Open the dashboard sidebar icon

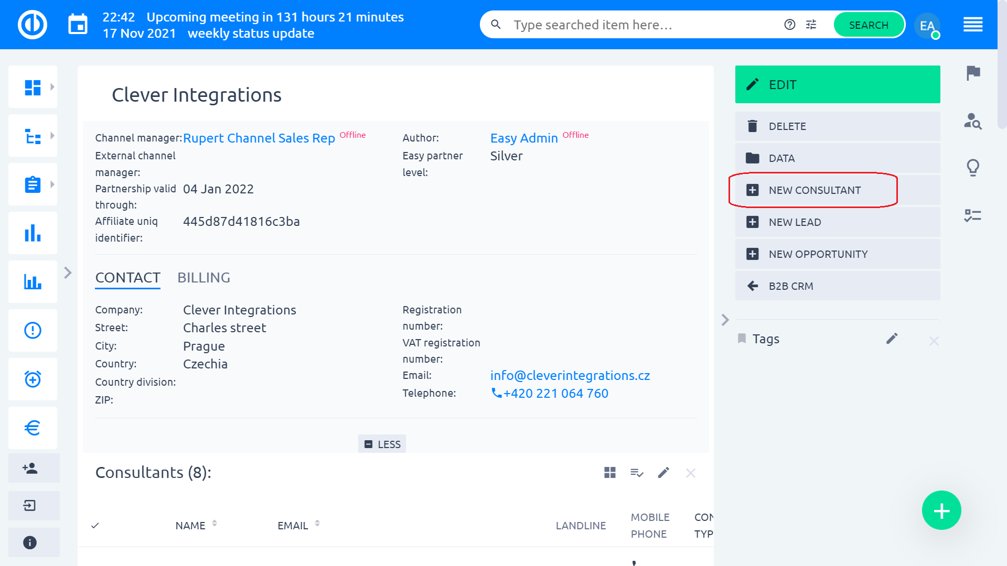tap(33, 87)
